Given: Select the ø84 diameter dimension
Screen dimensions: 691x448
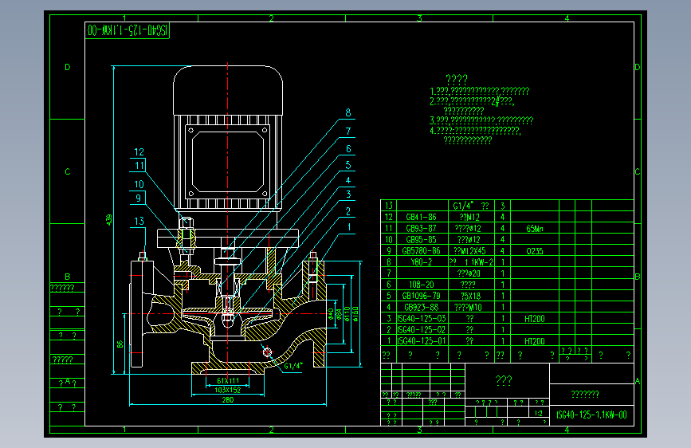Looking at the screenshot, I should [x=339, y=314].
